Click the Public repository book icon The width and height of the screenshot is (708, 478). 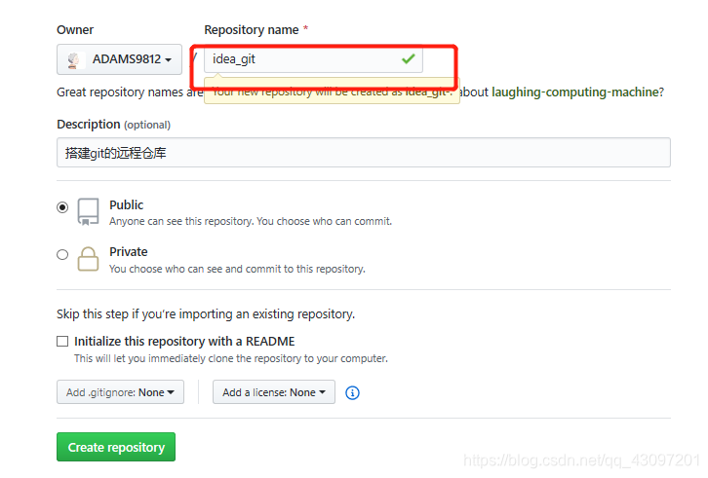[x=88, y=211]
